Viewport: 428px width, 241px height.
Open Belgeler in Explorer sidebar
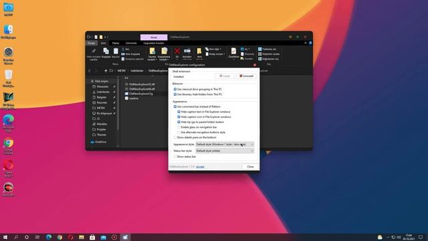pyautogui.click(x=102, y=97)
